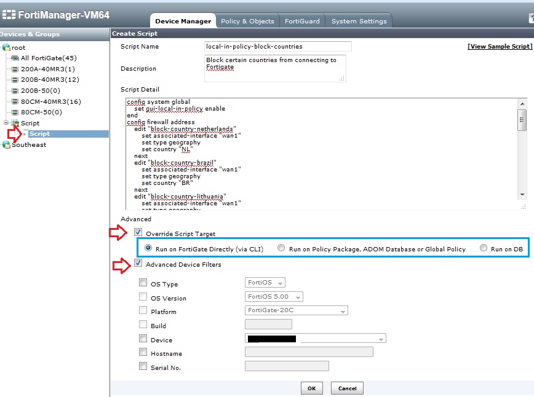The width and height of the screenshot is (534, 397).
Task: Click the Southeast ADOM globe icon
Action: pos(6,145)
